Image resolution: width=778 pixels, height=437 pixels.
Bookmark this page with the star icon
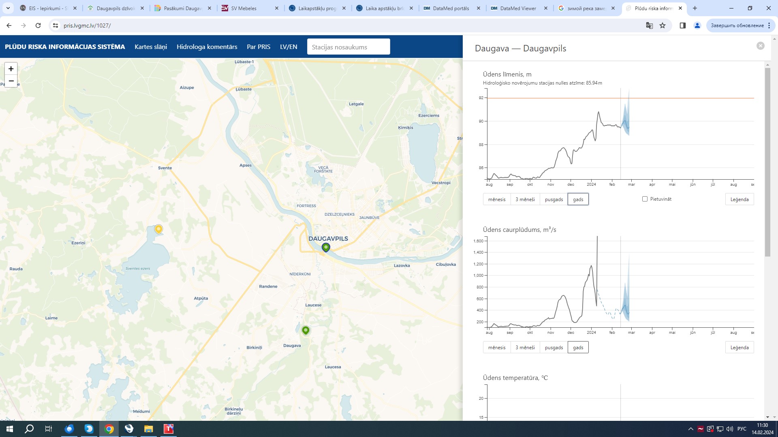pos(663,25)
